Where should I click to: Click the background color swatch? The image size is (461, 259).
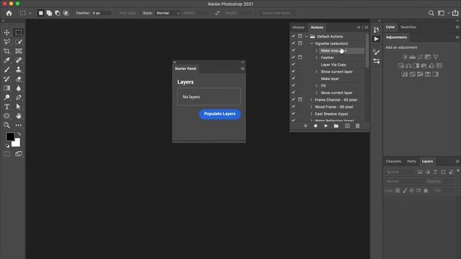click(17, 144)
